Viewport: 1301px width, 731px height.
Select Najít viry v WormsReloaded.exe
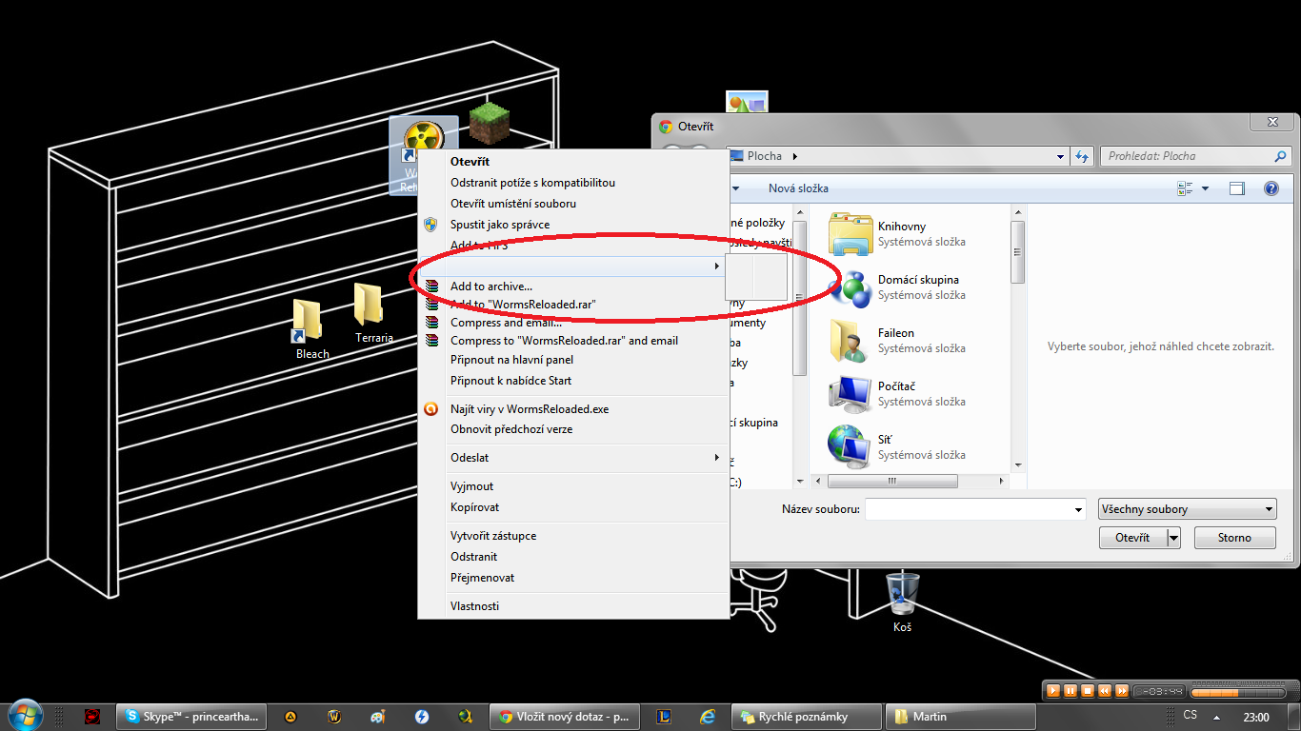530,409
